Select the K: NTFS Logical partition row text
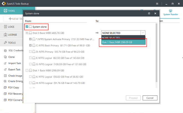 point(60,77)
